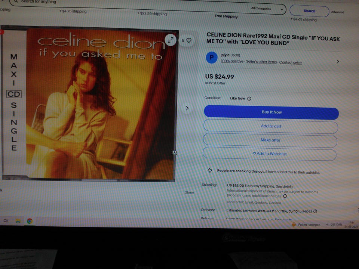Click the blue P seller avatar
Viewport: 359px width, 269px height.
click(x=212, y=58)
